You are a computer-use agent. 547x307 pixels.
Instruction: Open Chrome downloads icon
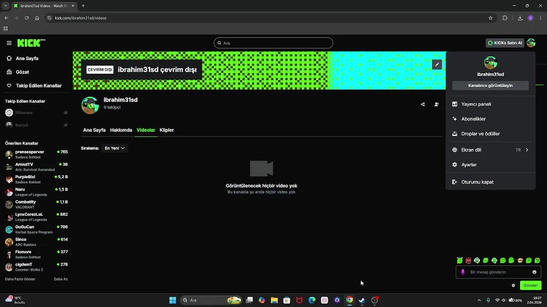pyautogui.click(x=520, y=18)
